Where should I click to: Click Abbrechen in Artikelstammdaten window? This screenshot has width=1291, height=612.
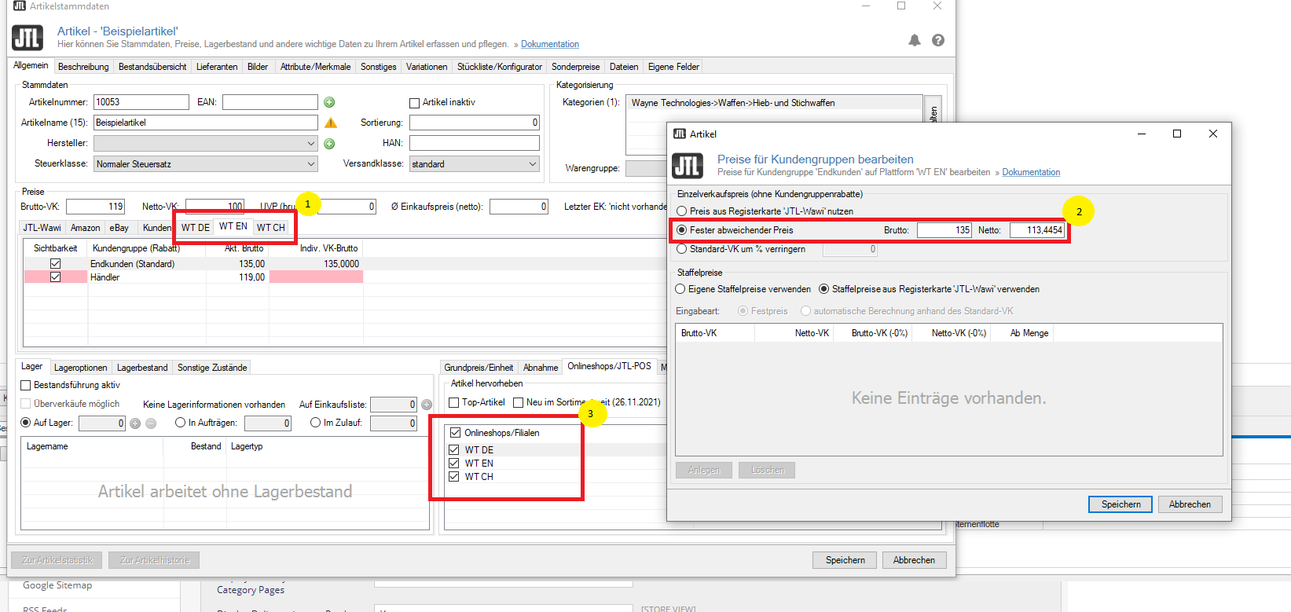point(914,560)
